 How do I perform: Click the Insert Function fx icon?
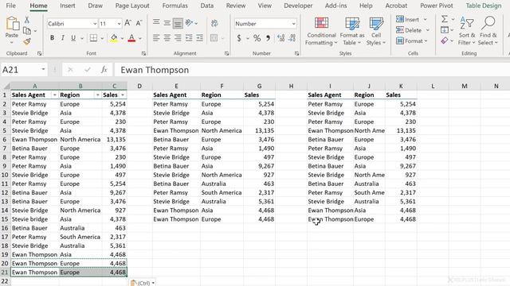(104, 70)
